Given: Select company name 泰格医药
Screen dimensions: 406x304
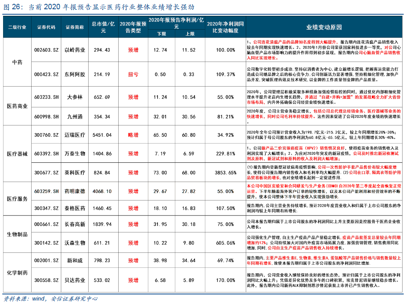Looking at the screenshot, I should pyautogui.click(x=75, y=208).
